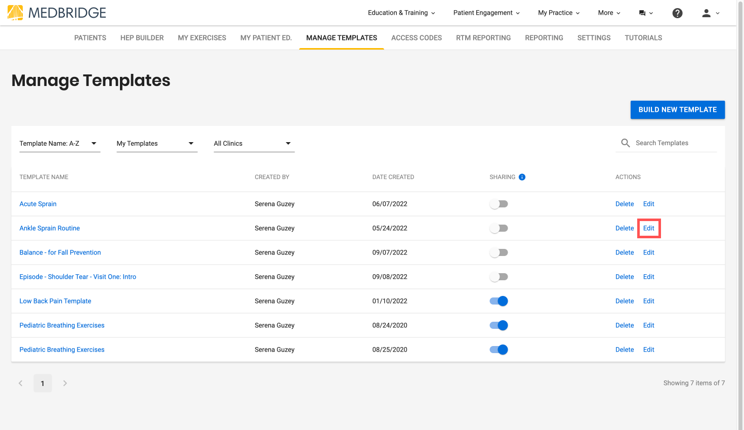Select the Manage Templates tab
The width and height of the screenshot is (744, 430).
tap(342, 38)
